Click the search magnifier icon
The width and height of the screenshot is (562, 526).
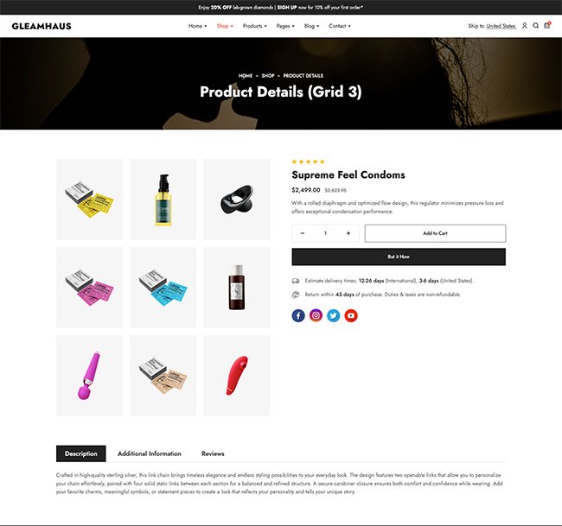[x=535, y=26]
